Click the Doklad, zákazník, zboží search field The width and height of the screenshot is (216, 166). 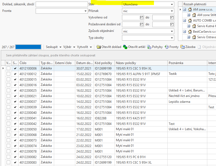62,4
